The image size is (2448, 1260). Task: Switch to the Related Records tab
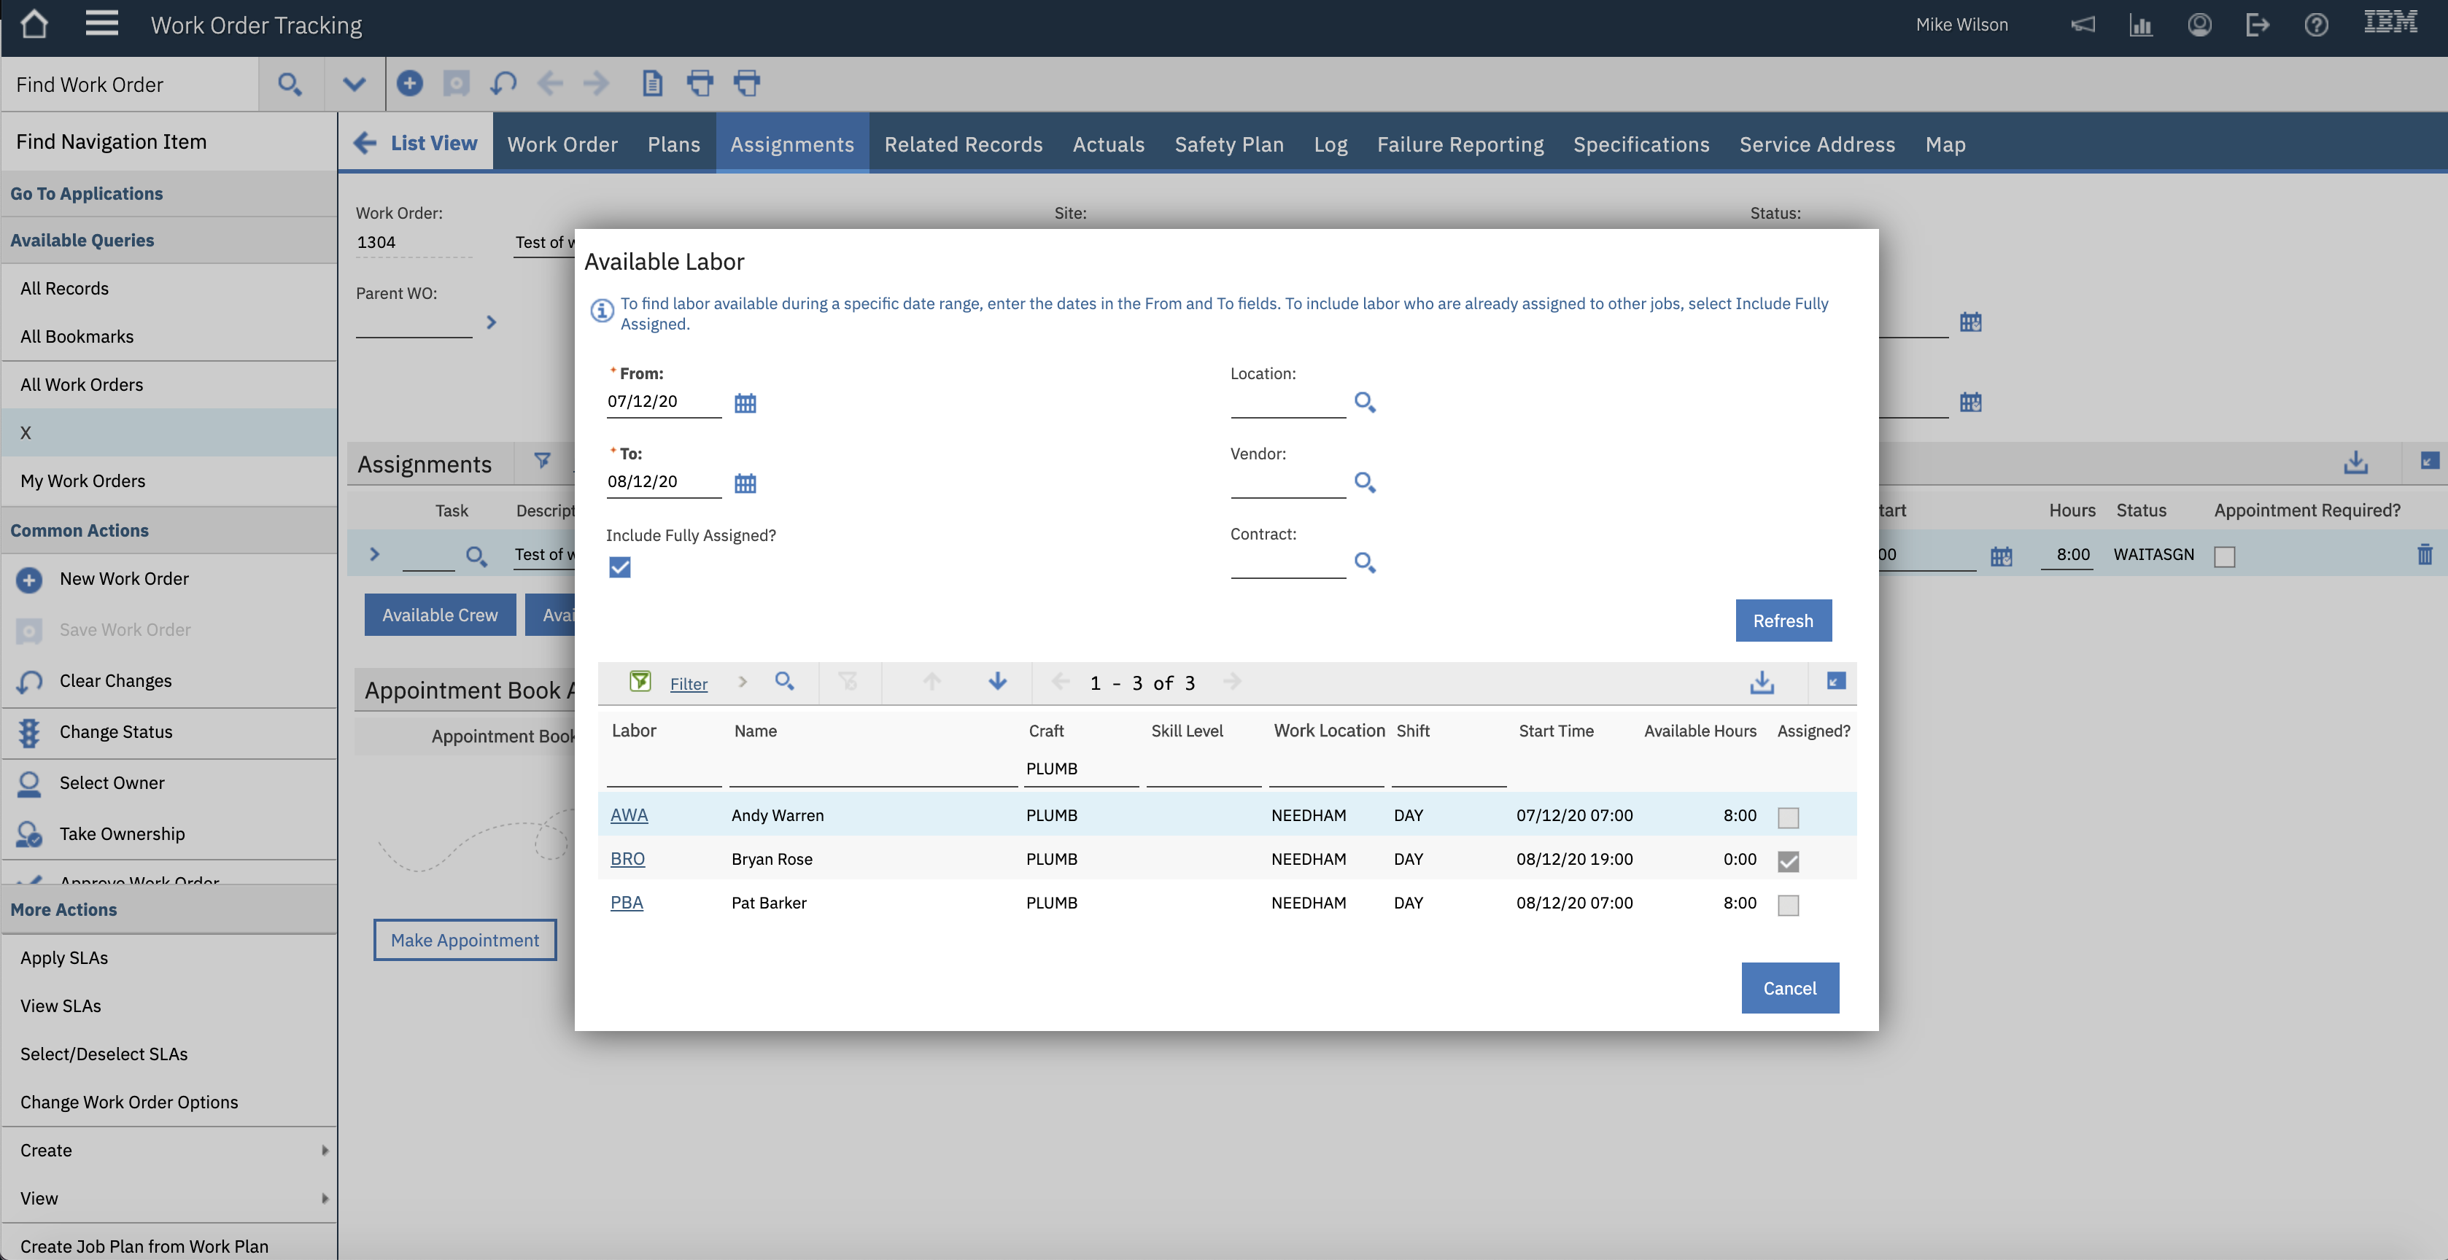[963, 144]
